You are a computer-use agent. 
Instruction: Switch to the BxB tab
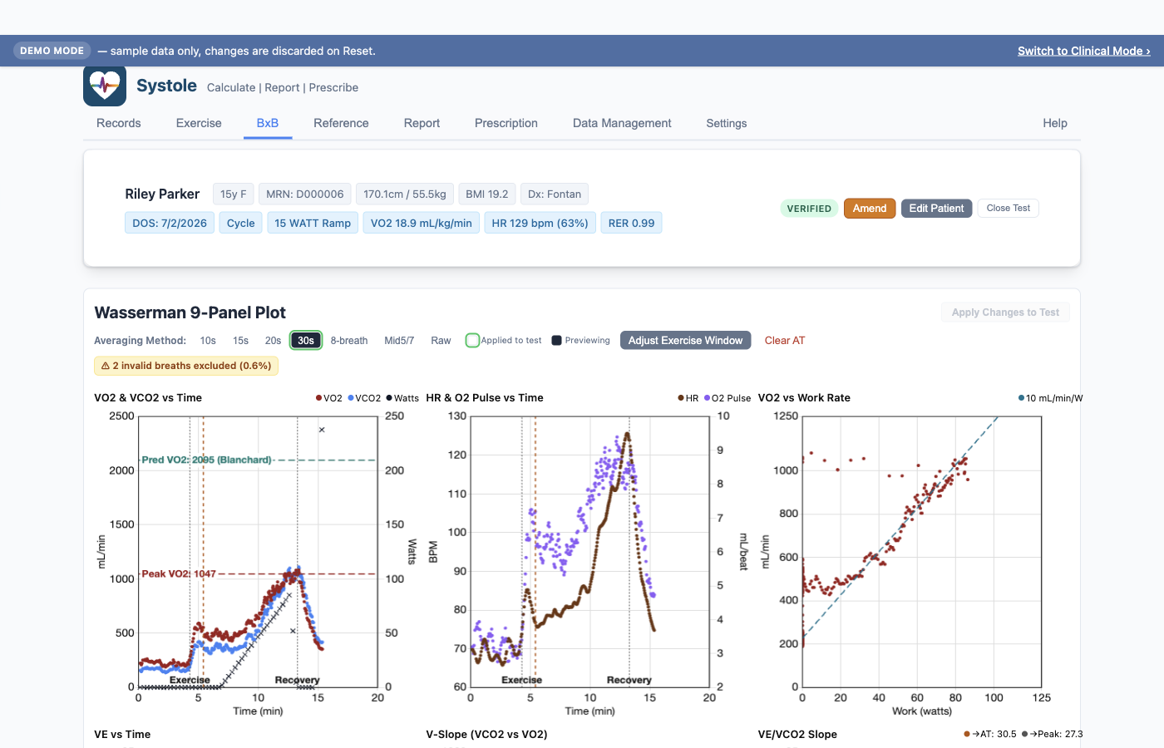(268, 123)
